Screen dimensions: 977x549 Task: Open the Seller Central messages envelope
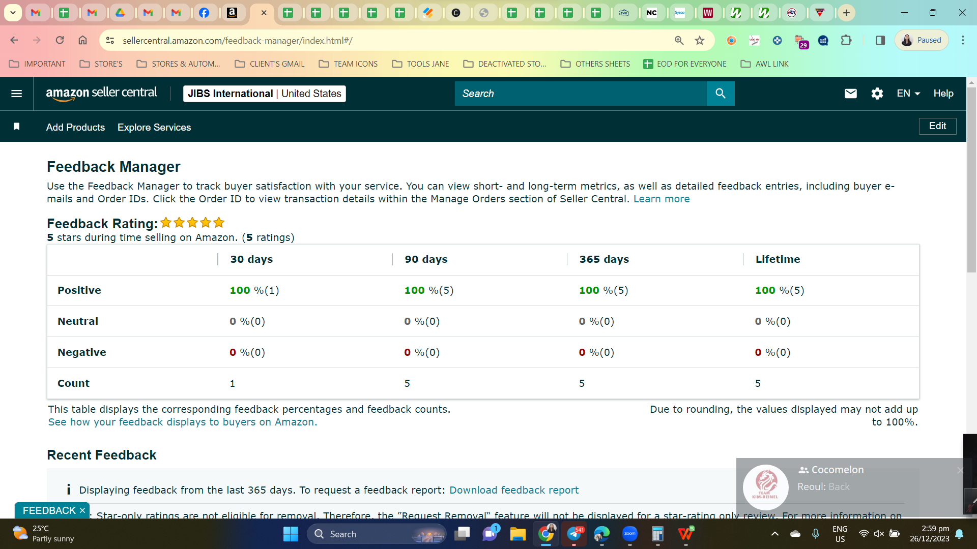pyautogui.click(x=850, y=94)
